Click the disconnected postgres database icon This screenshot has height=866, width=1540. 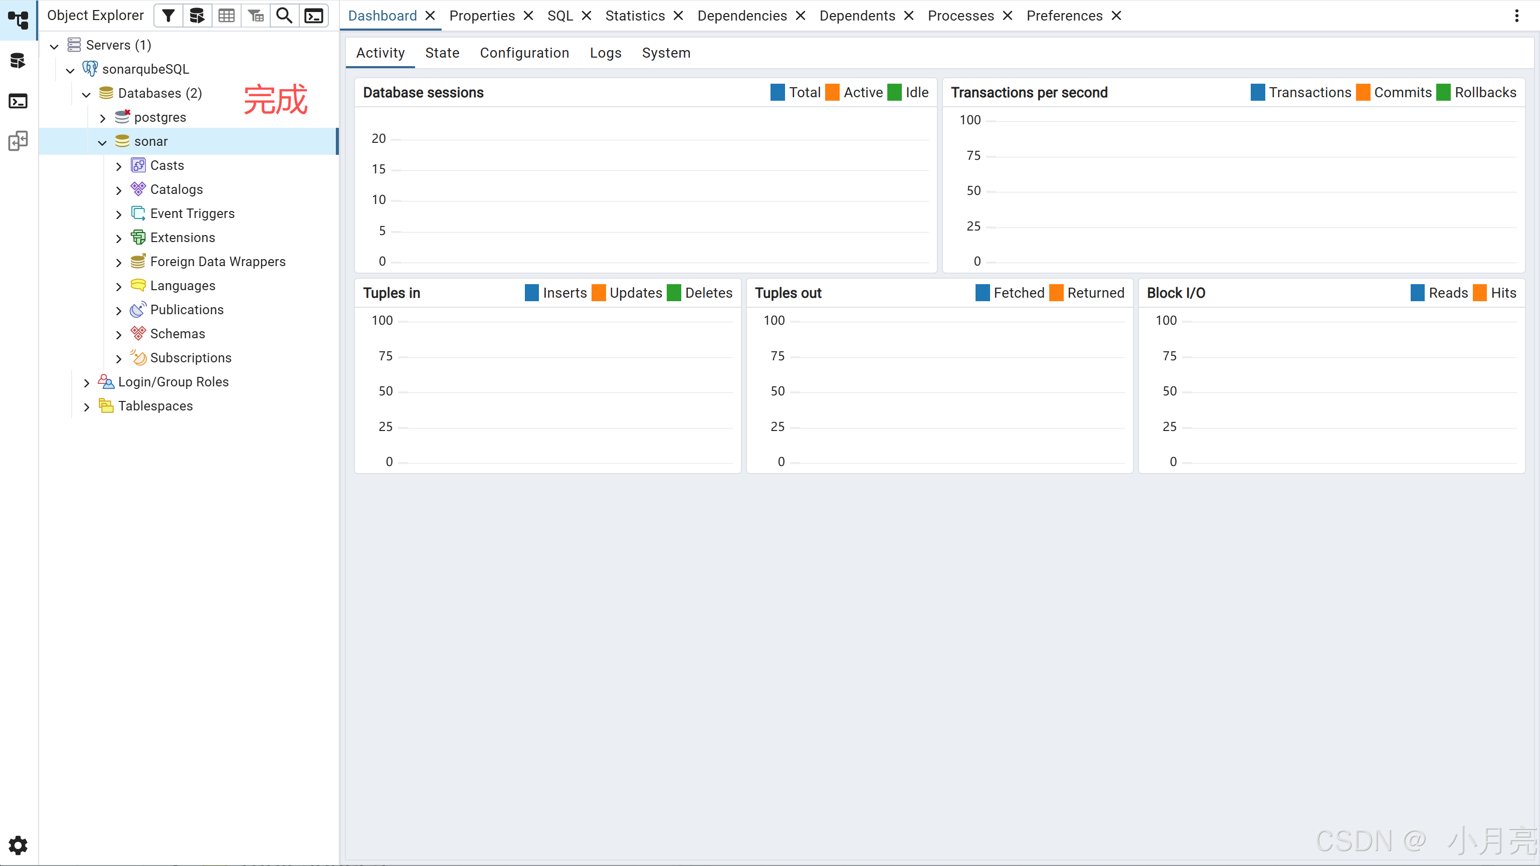click(122, 117)
